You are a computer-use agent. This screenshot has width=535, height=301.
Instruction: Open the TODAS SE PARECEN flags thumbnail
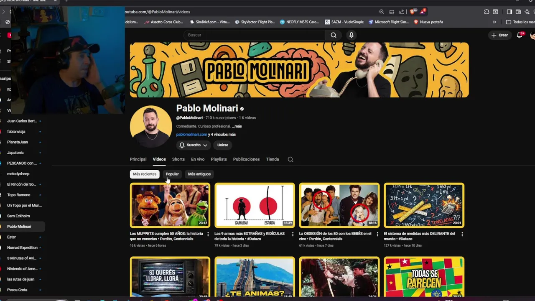(424, 278)
